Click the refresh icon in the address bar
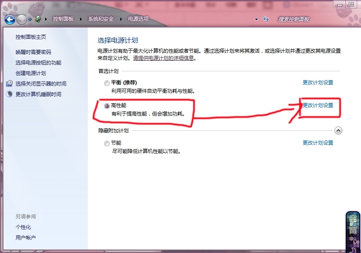361x253 pixels. tap(266, 19)
